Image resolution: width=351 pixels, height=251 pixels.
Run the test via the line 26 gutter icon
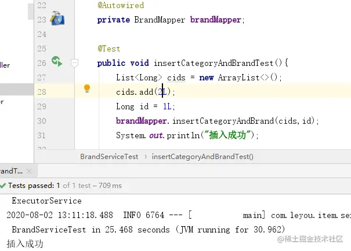57,61
